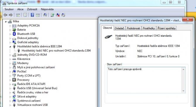Switch to the Řízení spotřeby tab
The image size is (196, 107).
tap(166, 28)
